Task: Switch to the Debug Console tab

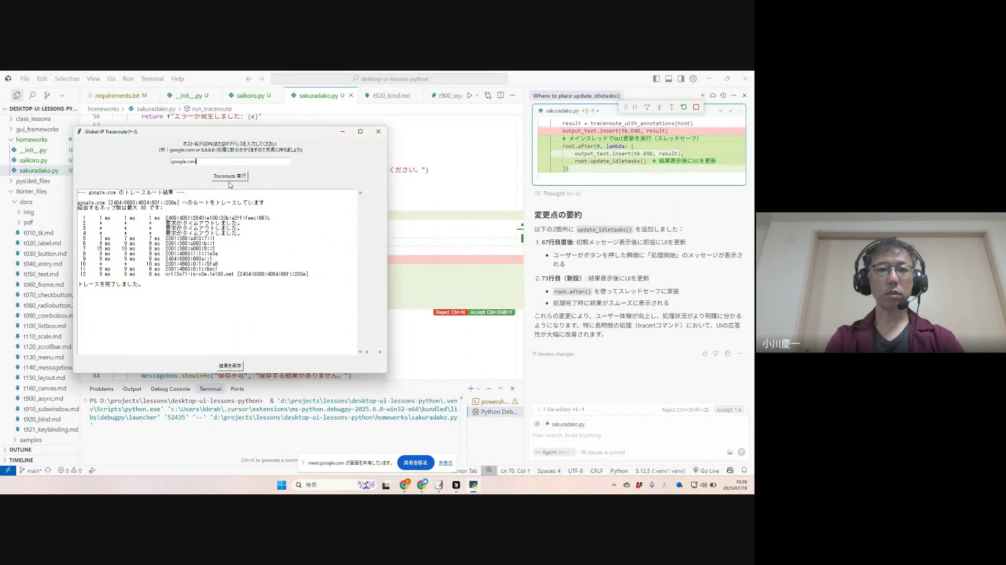Action: [x=170, y=389]
